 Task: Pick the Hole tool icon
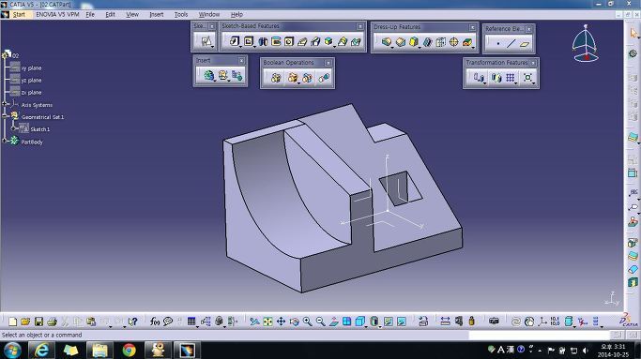(x=289, y=41)
